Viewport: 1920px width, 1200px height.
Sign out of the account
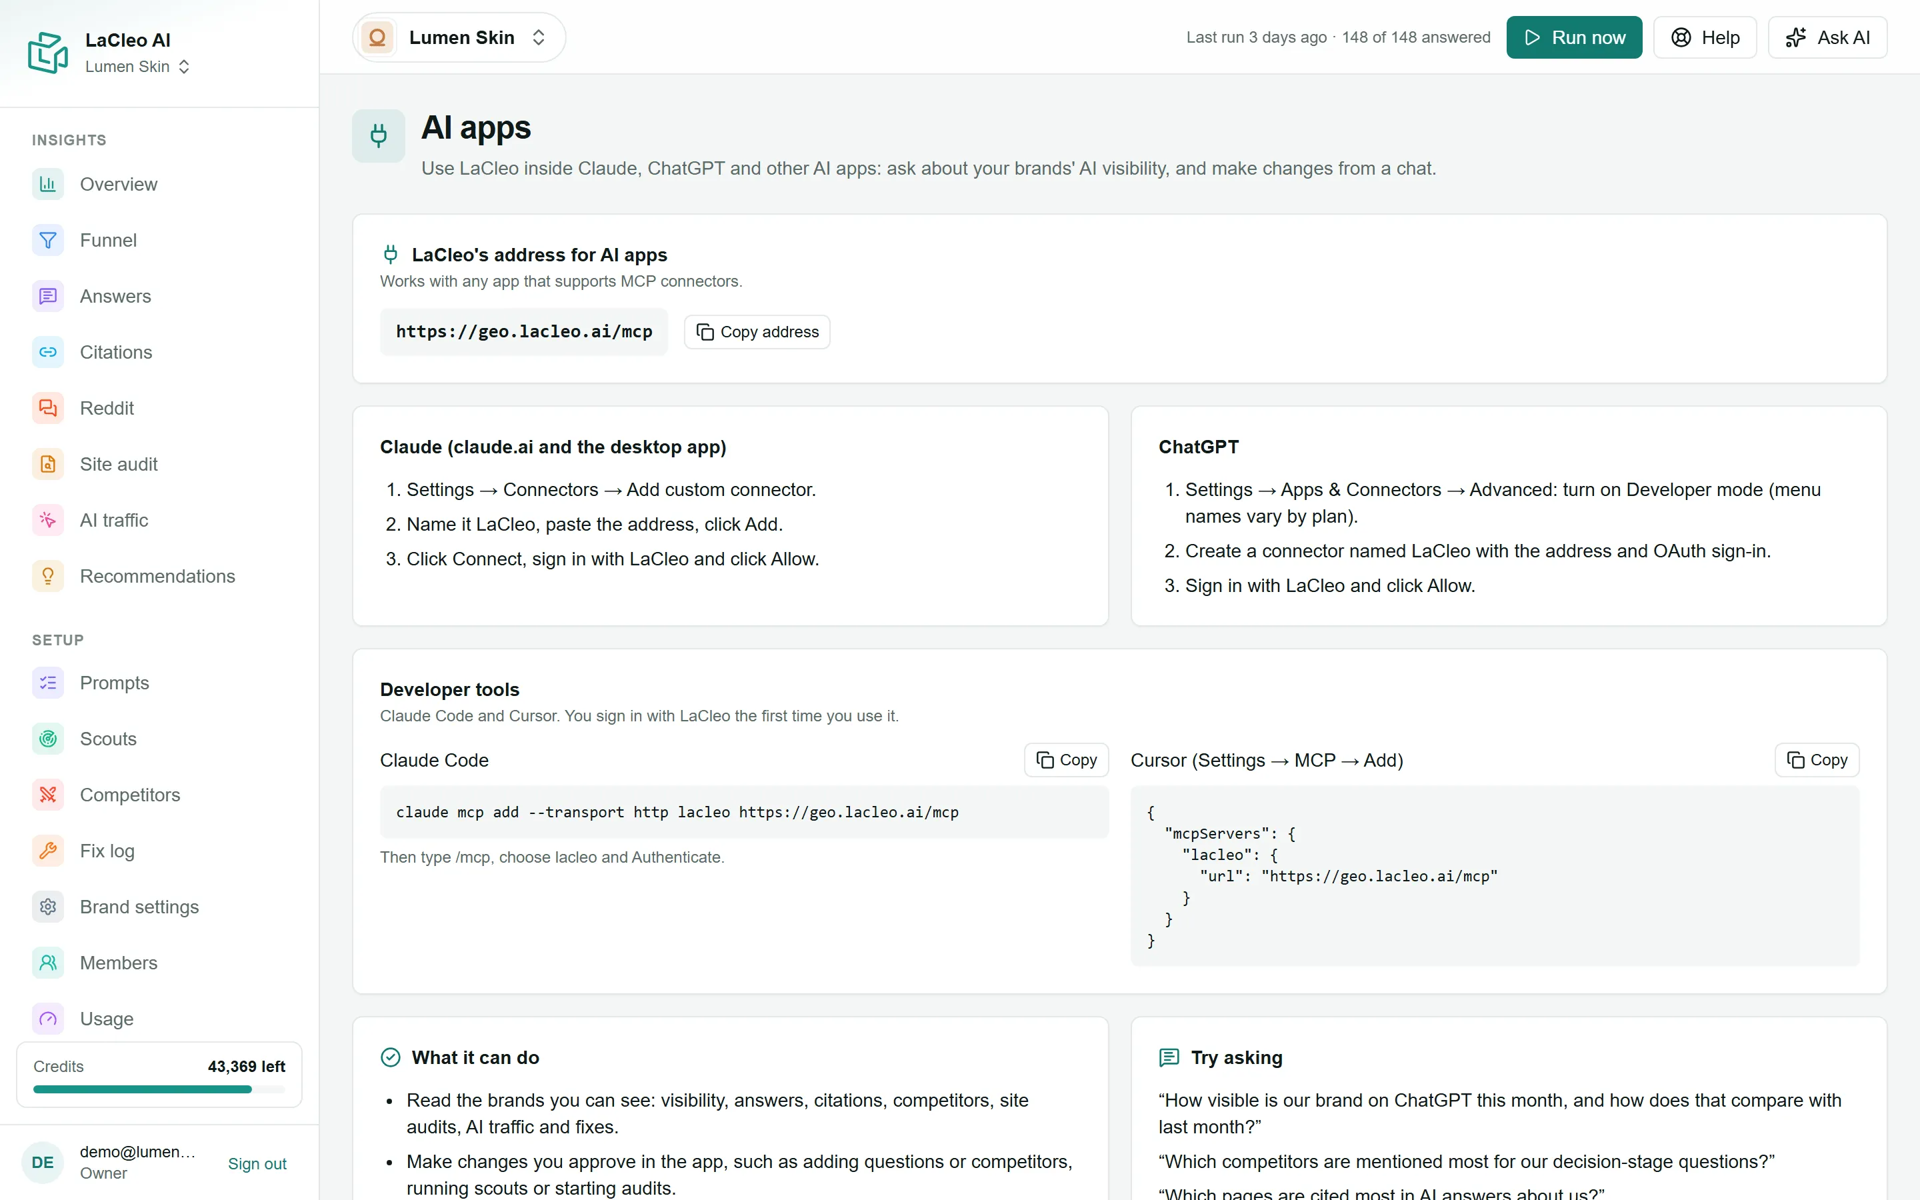coord(257,1163)
